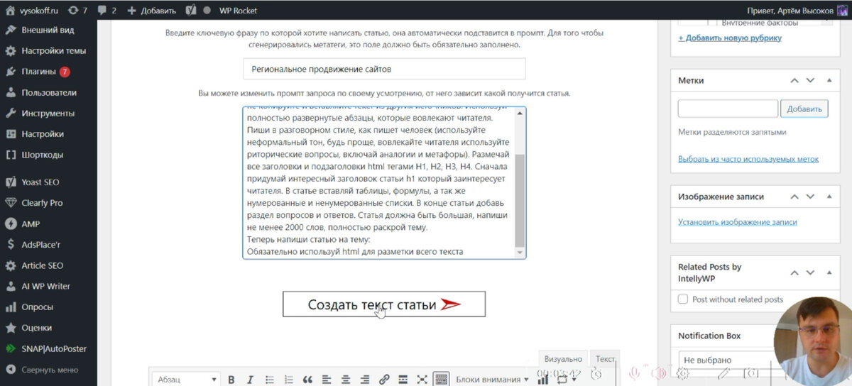
Task: Move the Метки panel down
Action: tap(811, 81)
